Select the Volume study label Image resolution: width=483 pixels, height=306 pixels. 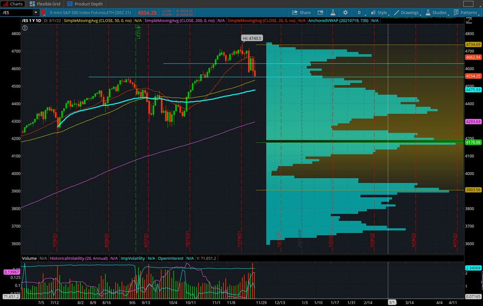(29, 259)
